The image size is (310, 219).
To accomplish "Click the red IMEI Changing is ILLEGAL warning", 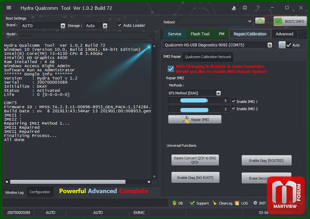I will tap(221, 69).
